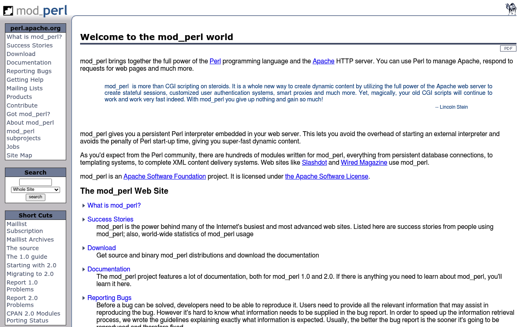Open Success Stories in sidebar menu
523x327 pixels.
29,45
